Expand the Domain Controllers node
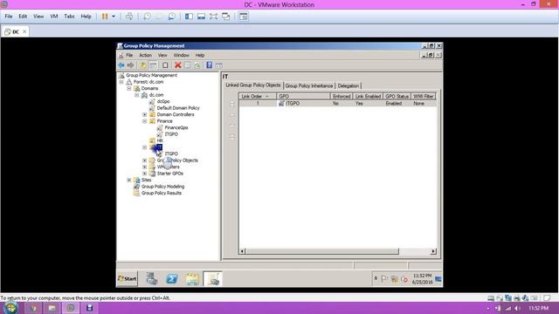Screen dimensions: 559x314 [x=145, y=114]
